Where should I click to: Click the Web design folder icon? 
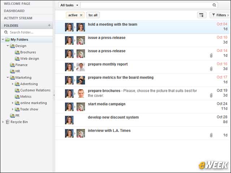17,58
